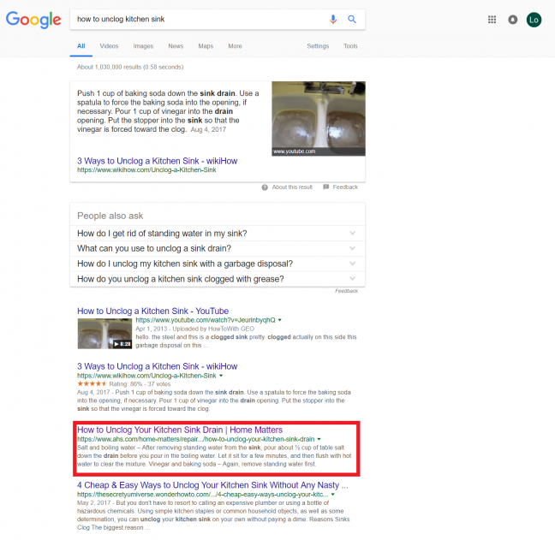
Task: Click Feedback below People also ask
Action: (x=346, y=291)
